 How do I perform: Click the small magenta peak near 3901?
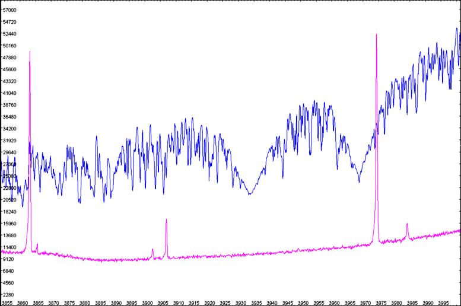click(x=152, y=250)
